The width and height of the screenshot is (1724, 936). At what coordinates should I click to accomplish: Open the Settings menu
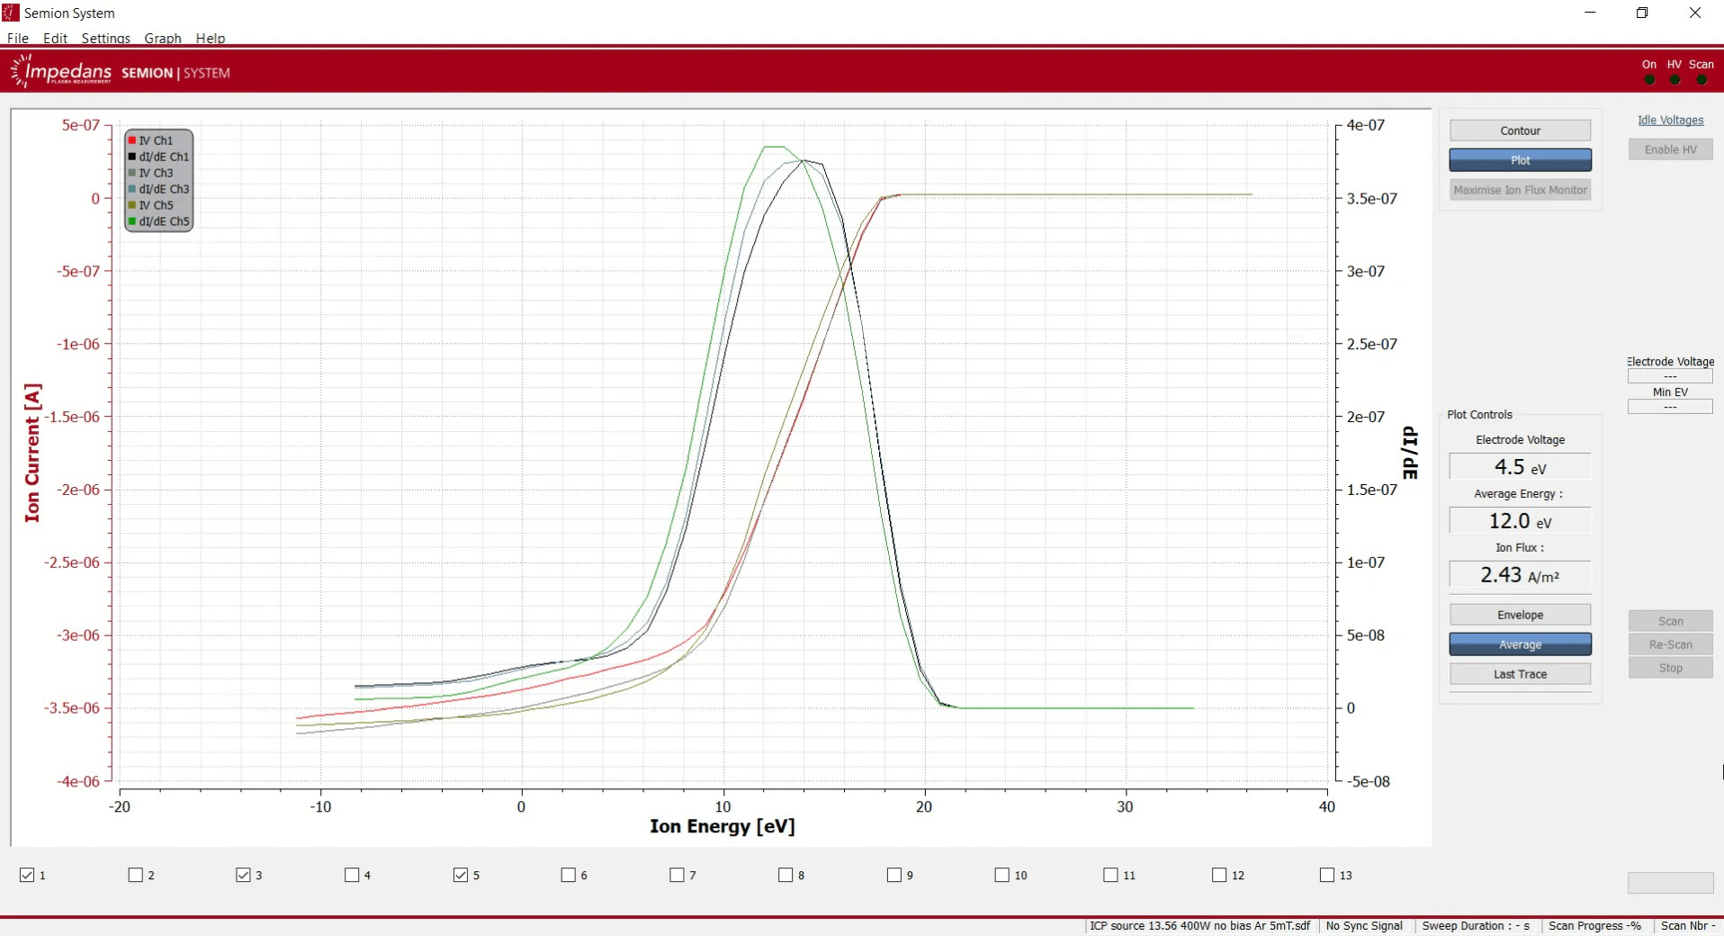click(105, 38)
